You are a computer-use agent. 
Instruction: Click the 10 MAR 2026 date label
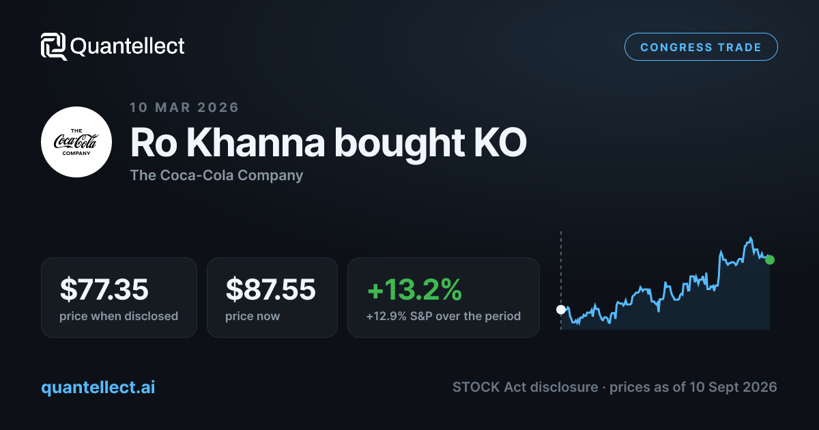[184, 107]
